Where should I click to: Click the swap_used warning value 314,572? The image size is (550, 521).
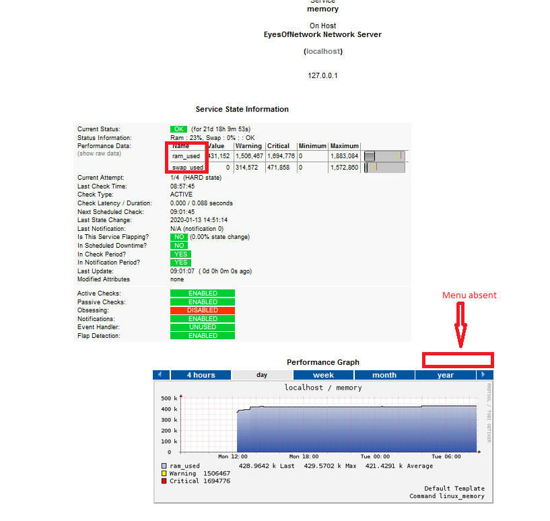click(x=246, y=168)
